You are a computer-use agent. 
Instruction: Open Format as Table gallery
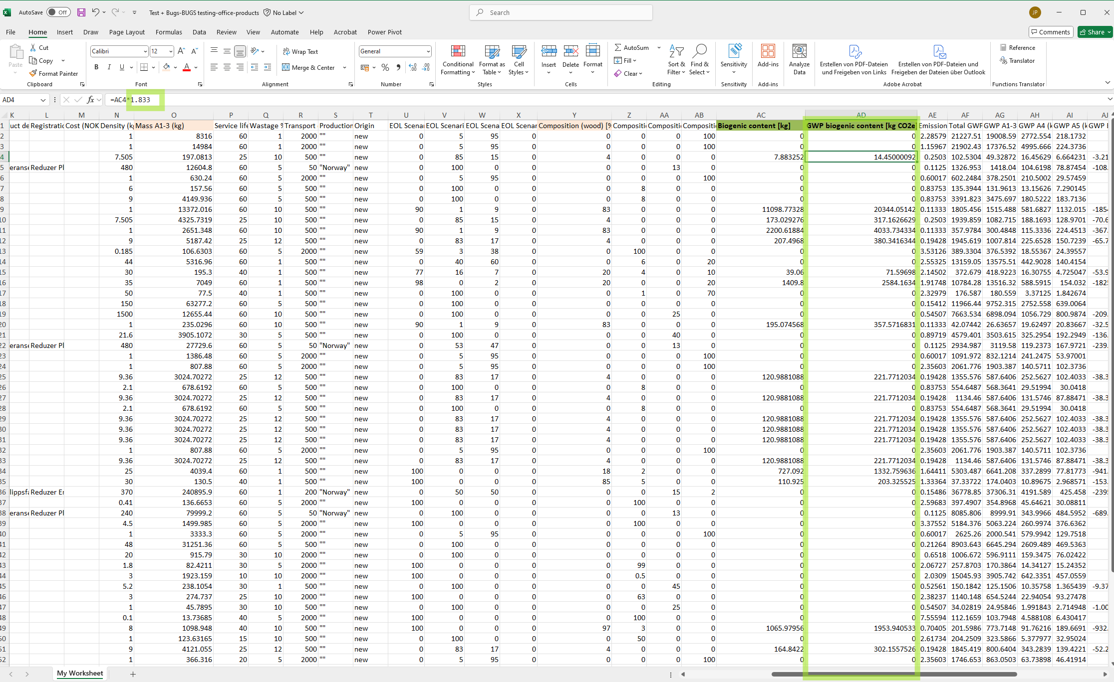coord(492,52)
